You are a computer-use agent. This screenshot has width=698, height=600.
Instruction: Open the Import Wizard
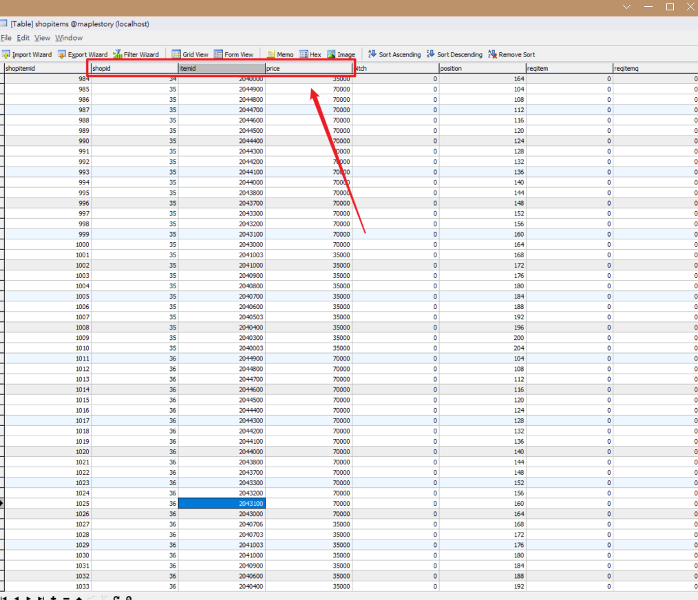(27, 54)
